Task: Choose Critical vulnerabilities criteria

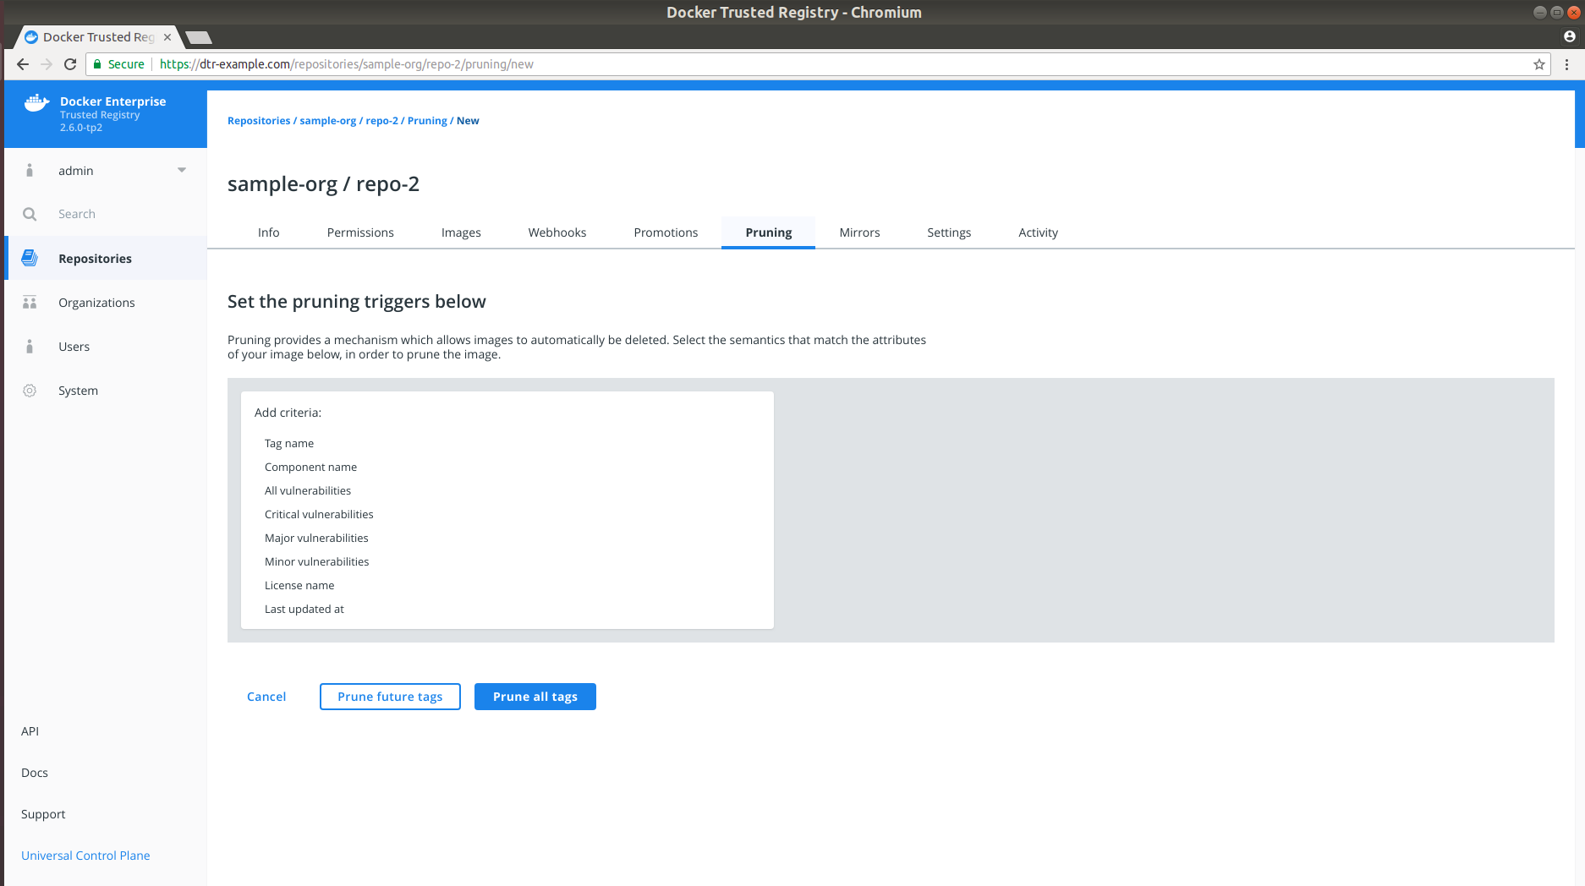Action: tap(319, 514)
